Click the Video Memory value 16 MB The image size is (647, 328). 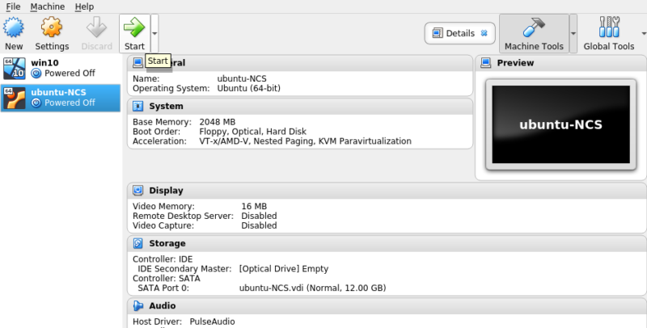pyautogui.click(x=254, y=206)
